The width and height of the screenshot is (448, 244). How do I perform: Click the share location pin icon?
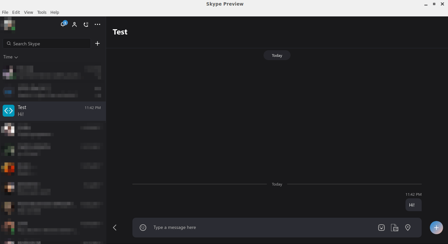[x=408, y=227]
